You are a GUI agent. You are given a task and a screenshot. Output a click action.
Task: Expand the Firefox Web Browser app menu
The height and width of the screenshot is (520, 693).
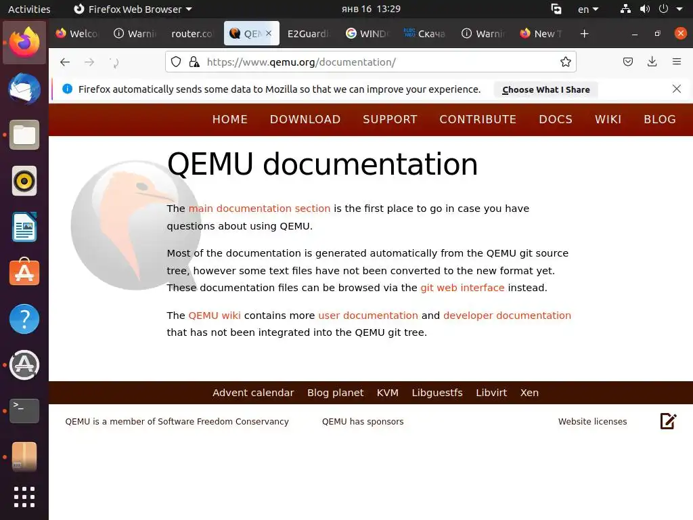pyautogui.click(x=133, y=9)
